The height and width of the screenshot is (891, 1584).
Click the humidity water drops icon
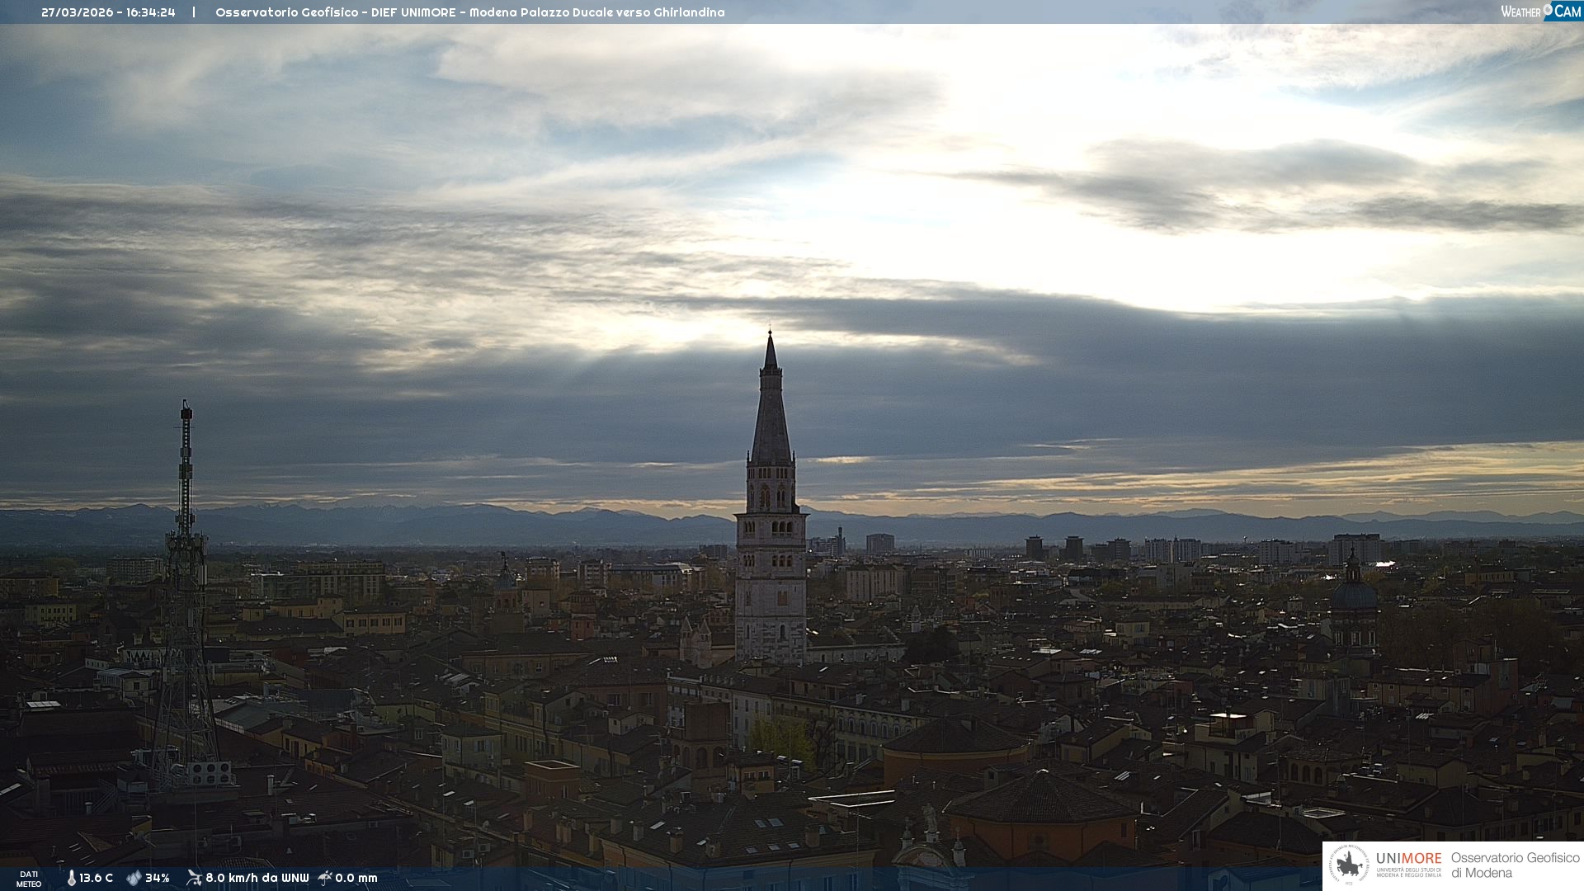coord(134,878)
